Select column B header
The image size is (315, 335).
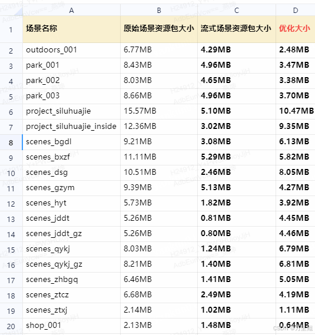[159, 10]
